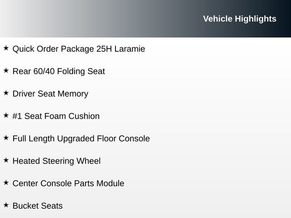Select the star bullet for Bucket Seats

pos(6,205)
